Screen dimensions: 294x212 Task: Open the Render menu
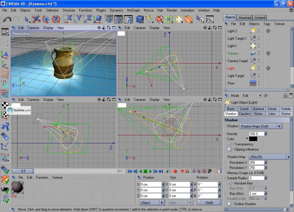172,10
